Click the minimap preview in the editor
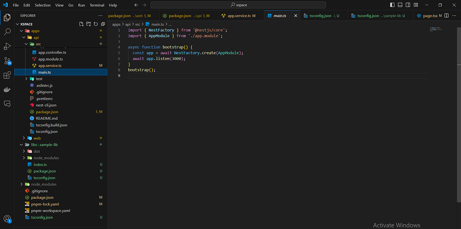The height and width of the screenshot is (229, 461). click(436, 30)
